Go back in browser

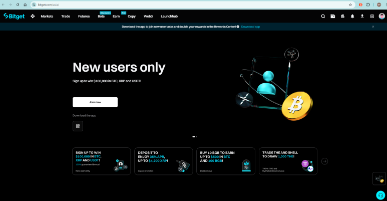click(3, 5)
